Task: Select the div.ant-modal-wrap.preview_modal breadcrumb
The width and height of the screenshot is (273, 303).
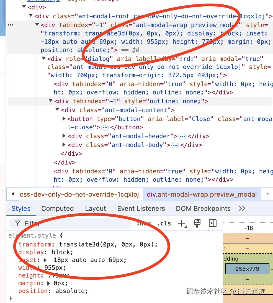Action: [202, 194]
